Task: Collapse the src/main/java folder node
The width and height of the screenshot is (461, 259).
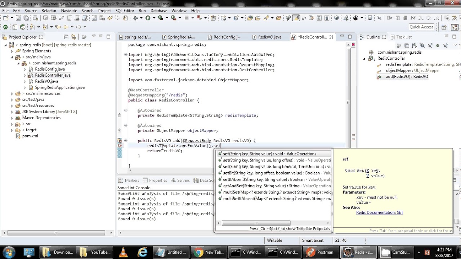Action: pos(12,57)
